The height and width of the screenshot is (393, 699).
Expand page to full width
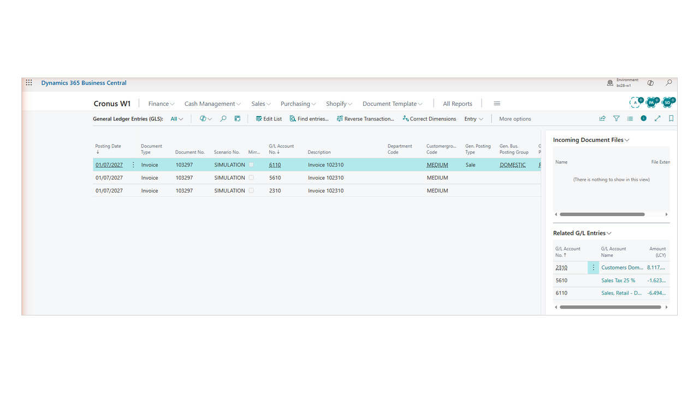coord(657,118)
